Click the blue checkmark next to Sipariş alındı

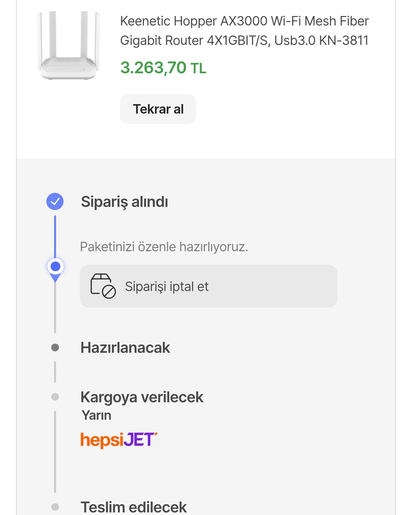coord(55,201)
